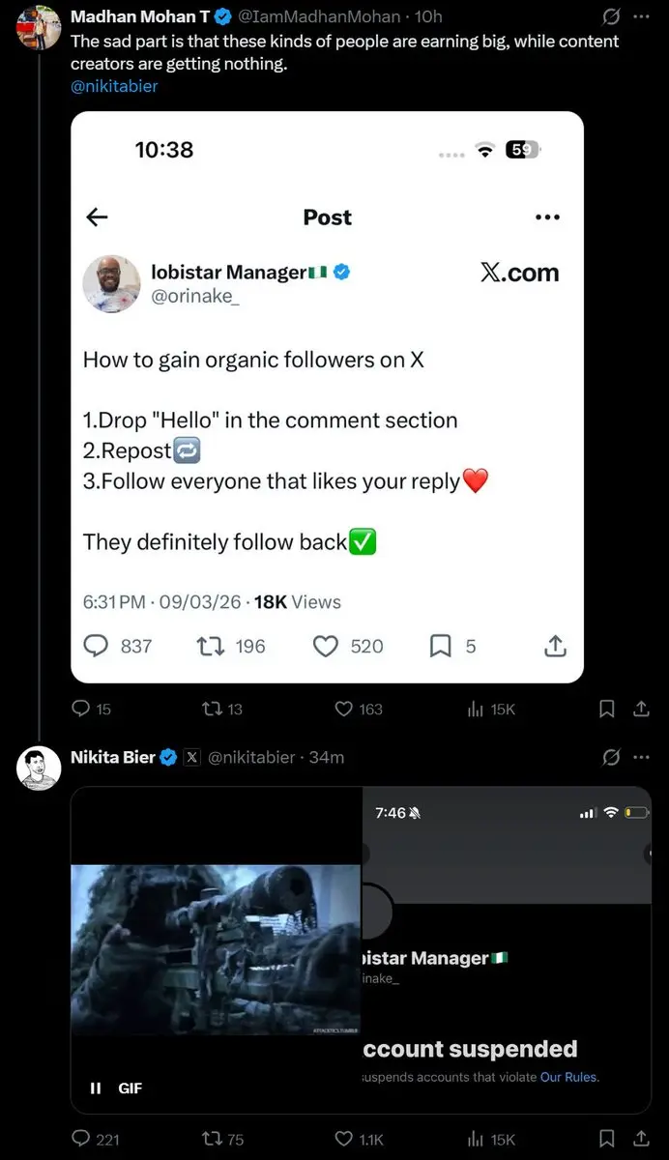Reply to Nikita Bier's post
This screenshot has width=669, height=1160.
[x=82, y=1139]
